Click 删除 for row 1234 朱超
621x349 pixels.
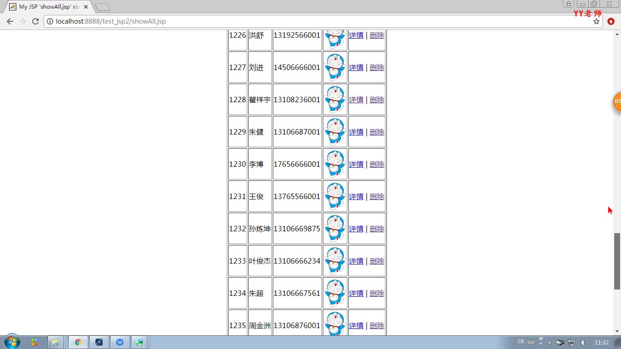[377, 293]
